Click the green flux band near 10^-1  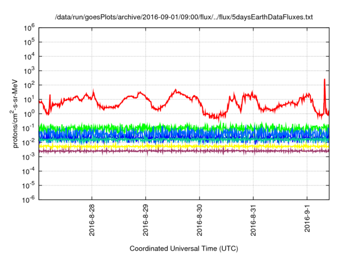pos(170,127)
